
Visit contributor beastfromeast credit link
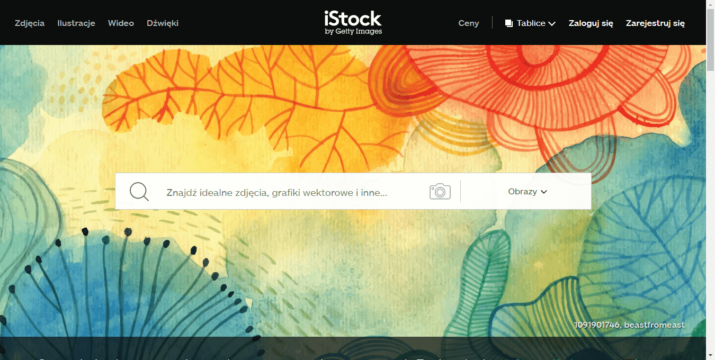(654, 325)
